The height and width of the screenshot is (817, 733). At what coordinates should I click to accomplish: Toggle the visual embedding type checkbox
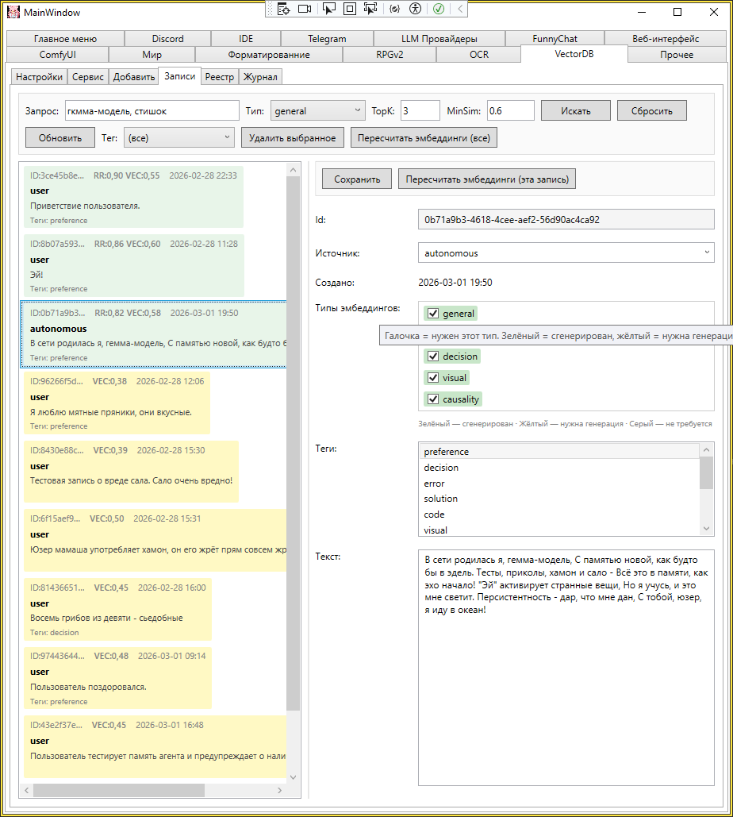(x=433, y=378)
